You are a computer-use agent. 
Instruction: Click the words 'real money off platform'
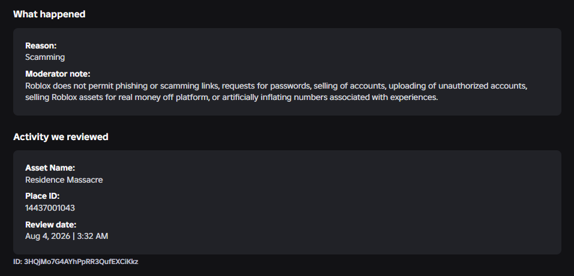click(x=163, y=98)
